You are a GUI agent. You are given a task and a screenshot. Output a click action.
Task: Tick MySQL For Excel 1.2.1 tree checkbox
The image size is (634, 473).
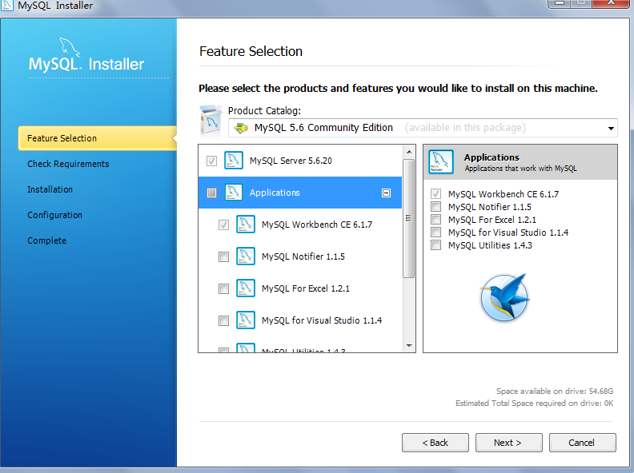tap(223, 288)
